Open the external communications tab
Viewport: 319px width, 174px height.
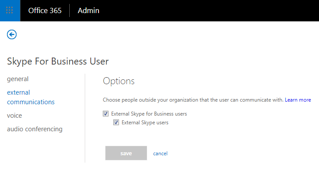pyautogui.click(x=31, y=97)
